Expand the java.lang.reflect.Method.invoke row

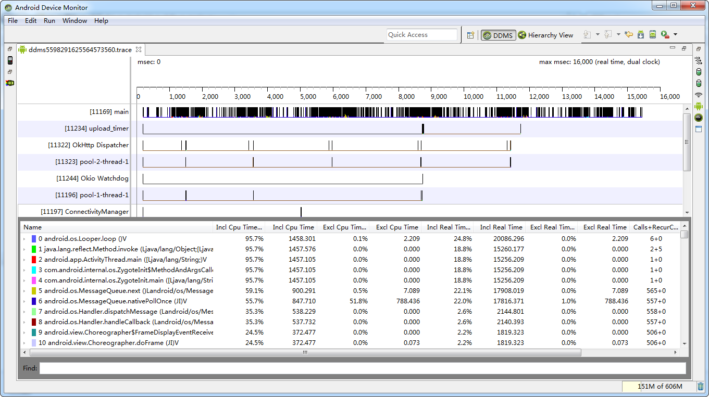point(24,249)
